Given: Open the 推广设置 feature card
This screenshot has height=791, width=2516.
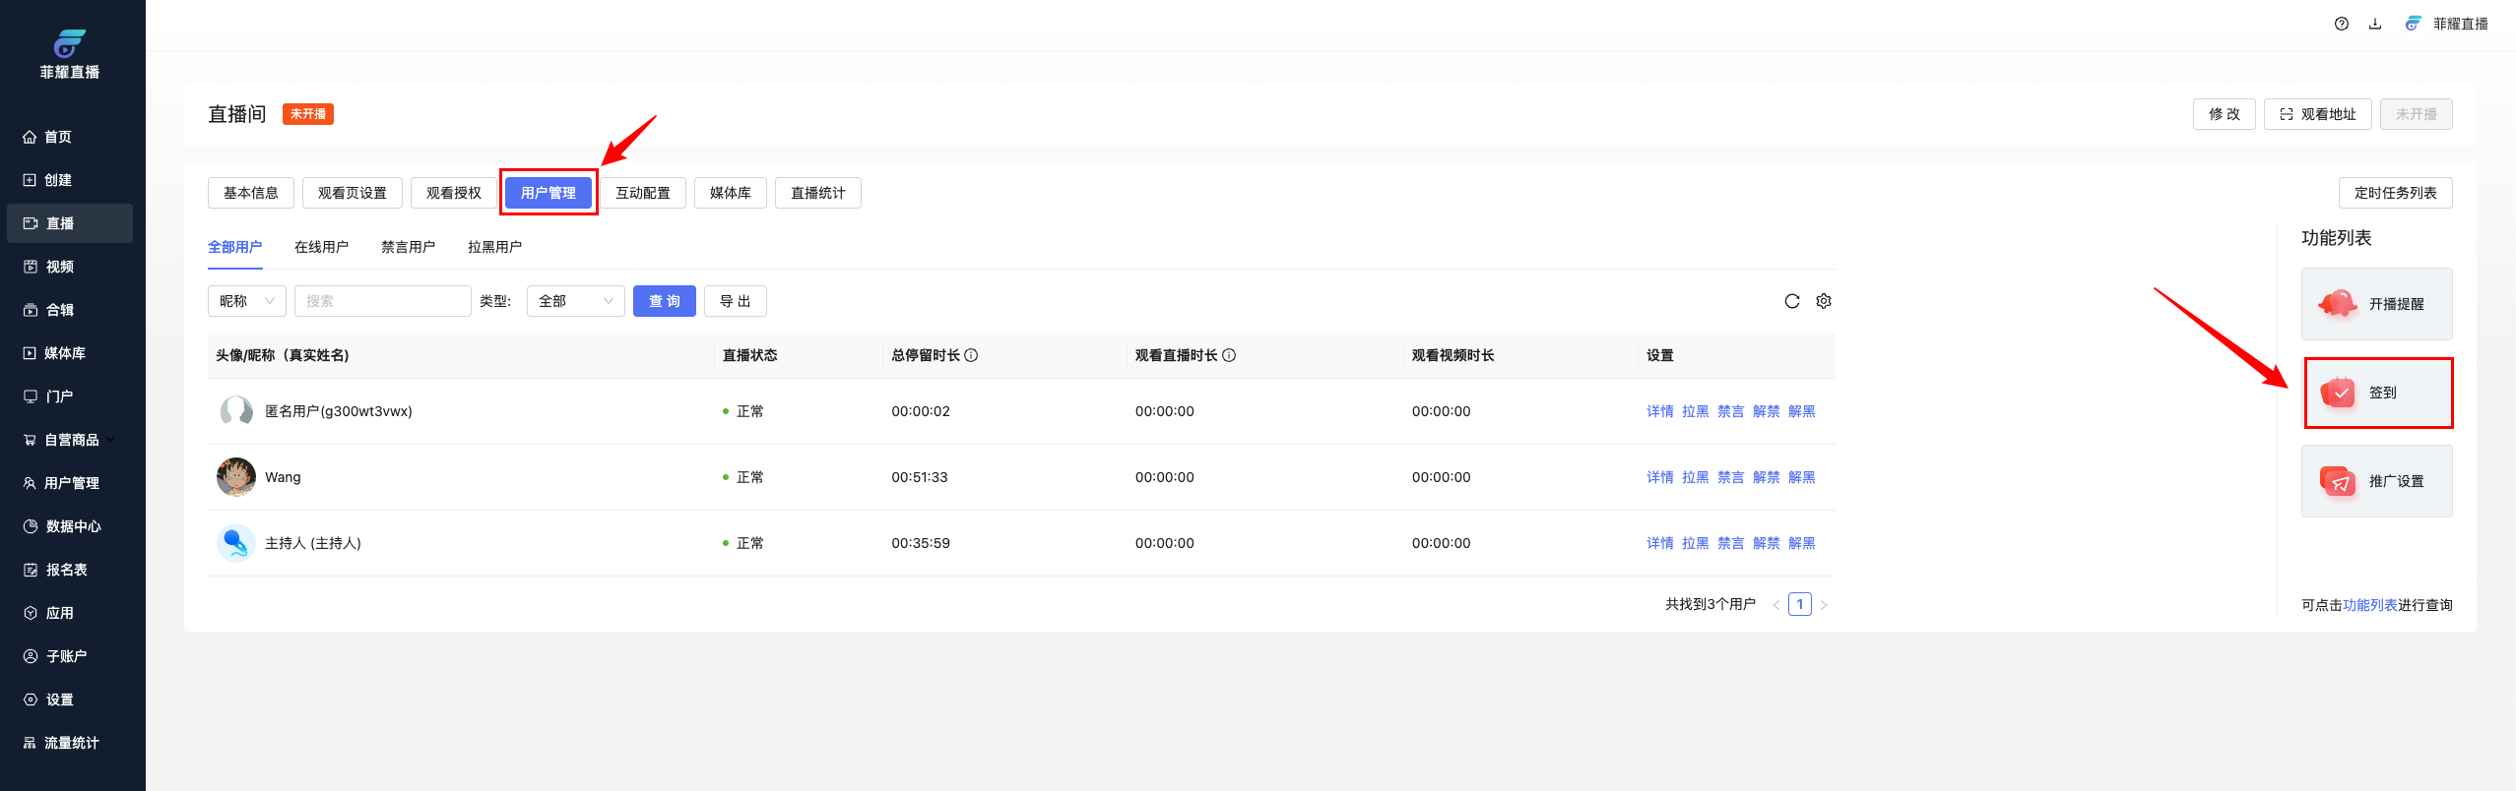Looking at the screenshot, I should pyautogui.click(x=2376, y=481).
